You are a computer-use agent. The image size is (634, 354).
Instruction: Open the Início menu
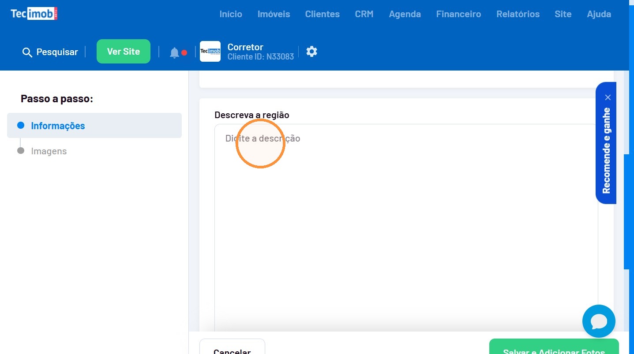coord(231,14)
